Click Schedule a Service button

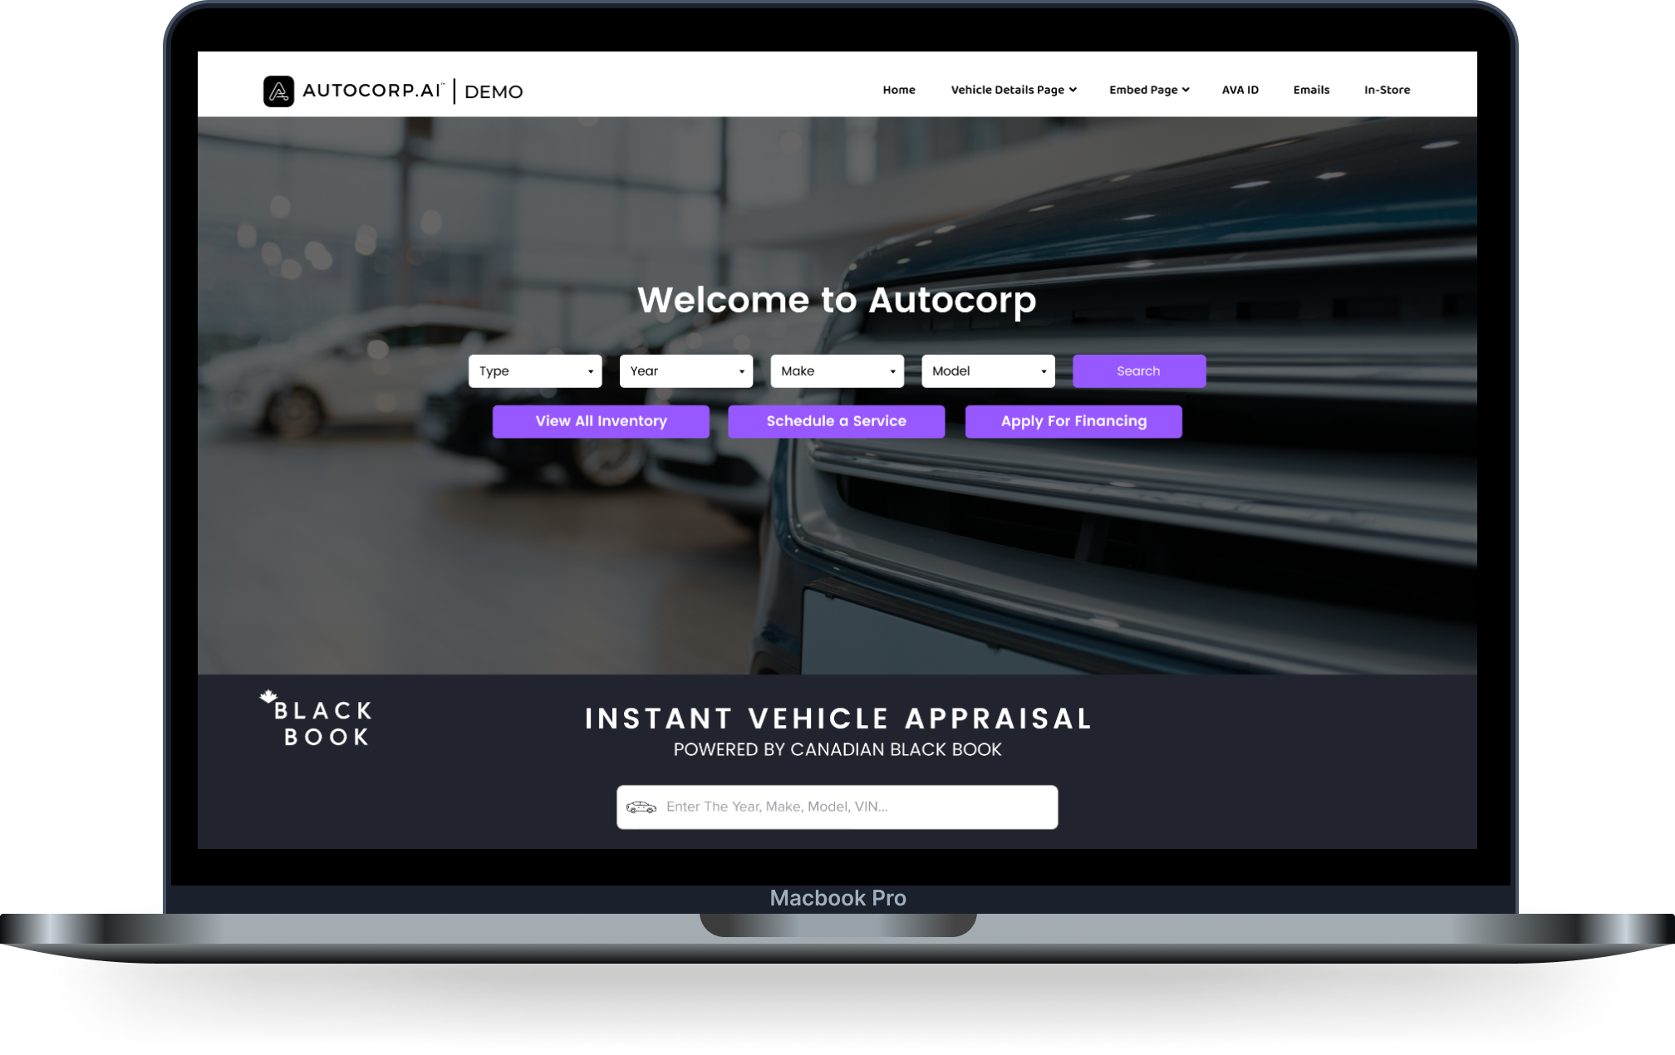coord(836,421)
